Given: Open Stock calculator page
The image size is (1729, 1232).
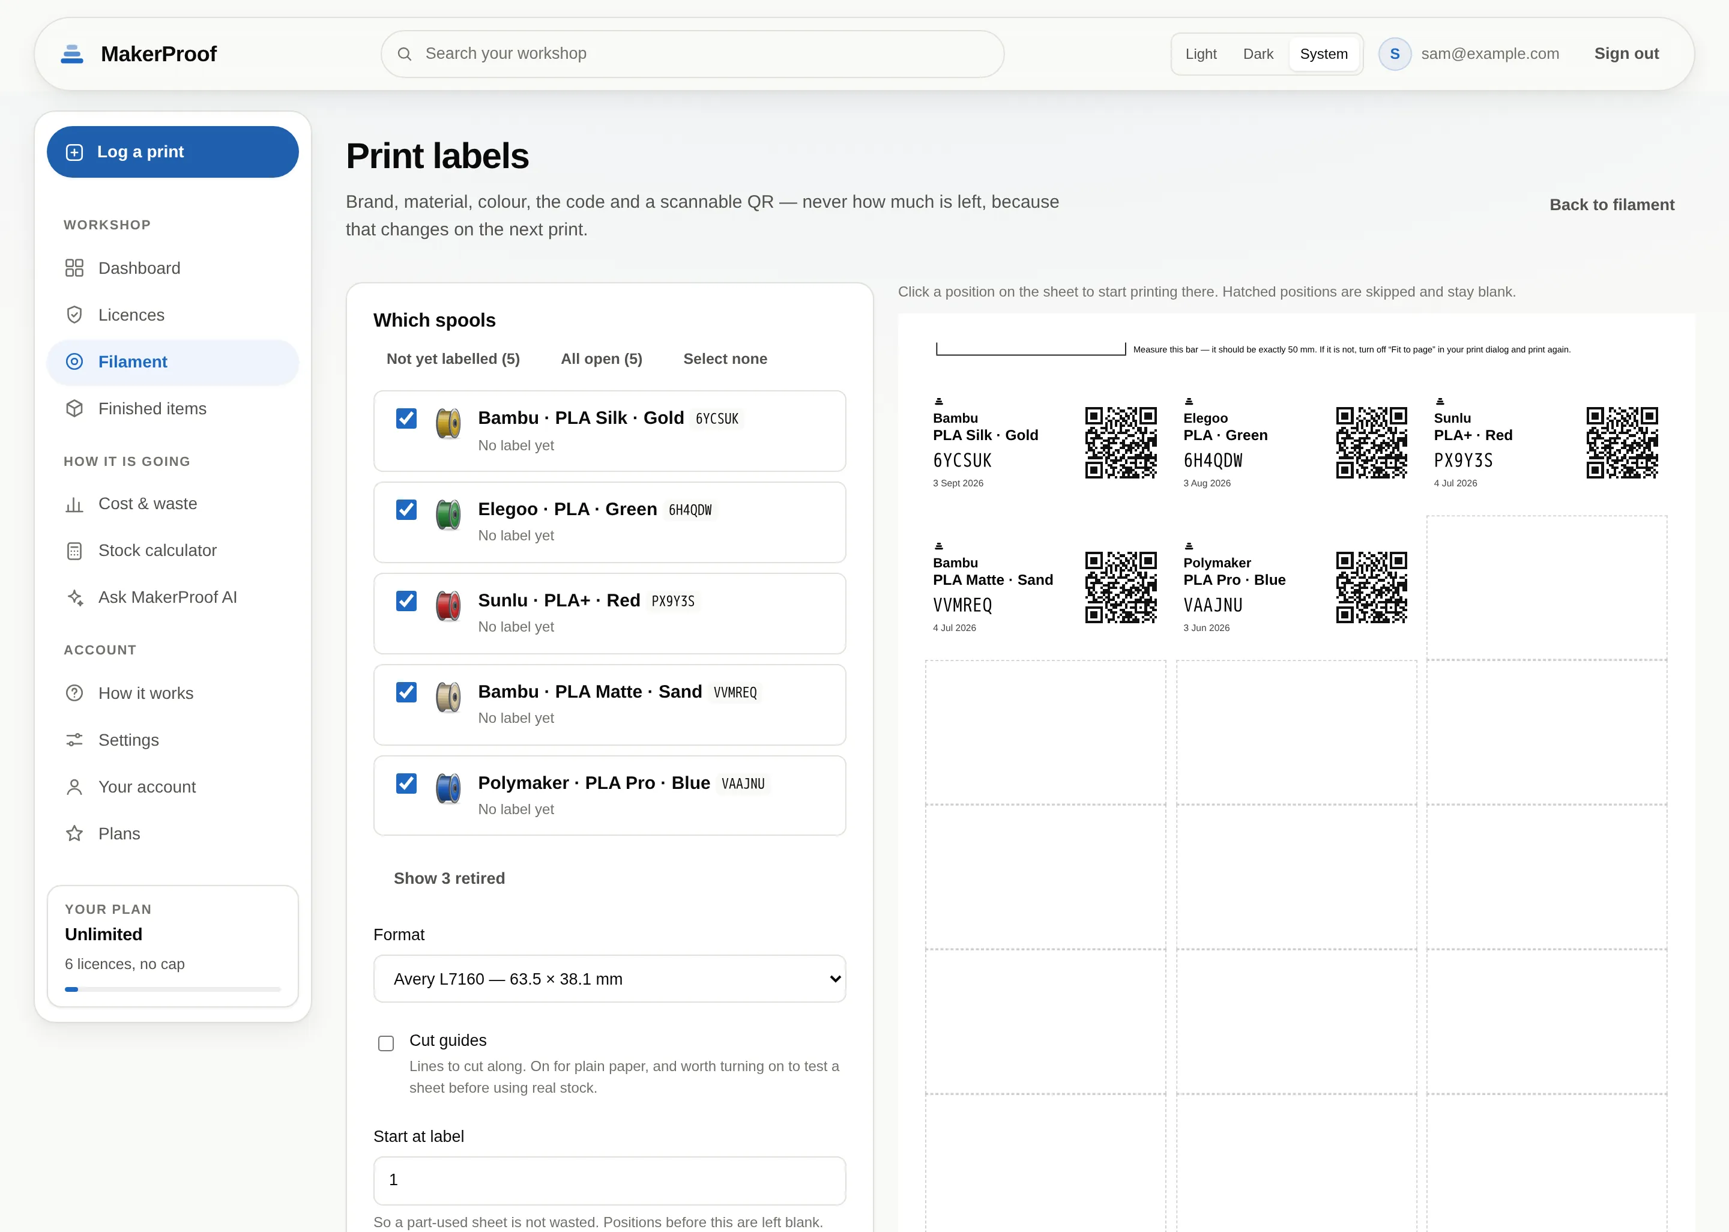Looking at the screenshot, I should coord(172,551).
